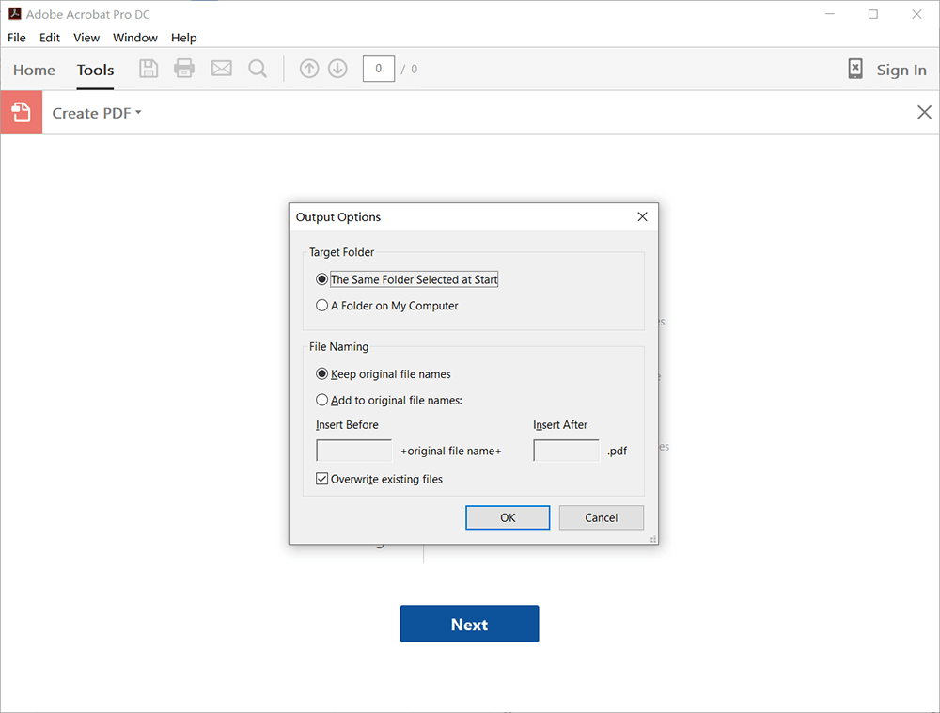
Task: Click the Search magnifier icon
Action: [x=258, y=69]
